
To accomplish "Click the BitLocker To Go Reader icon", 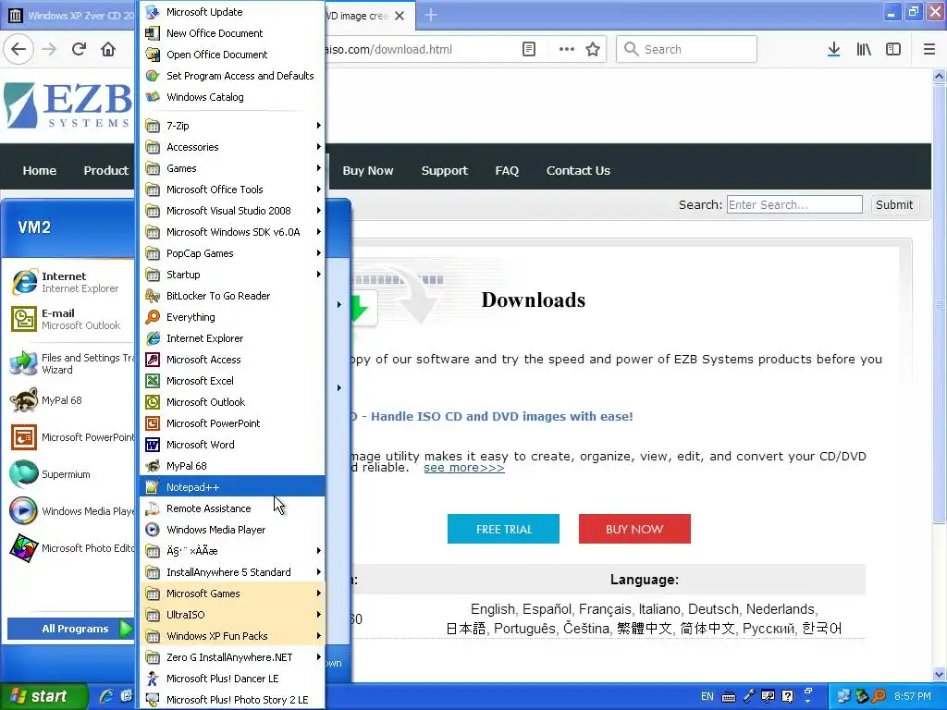I will [153, 296].
